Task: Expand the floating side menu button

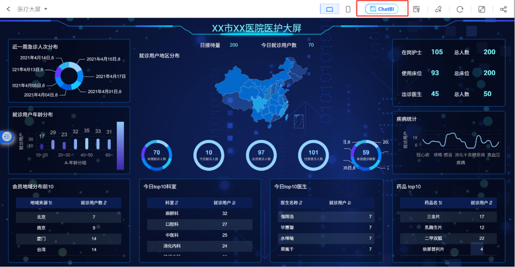Action: [x=7, y=137]
